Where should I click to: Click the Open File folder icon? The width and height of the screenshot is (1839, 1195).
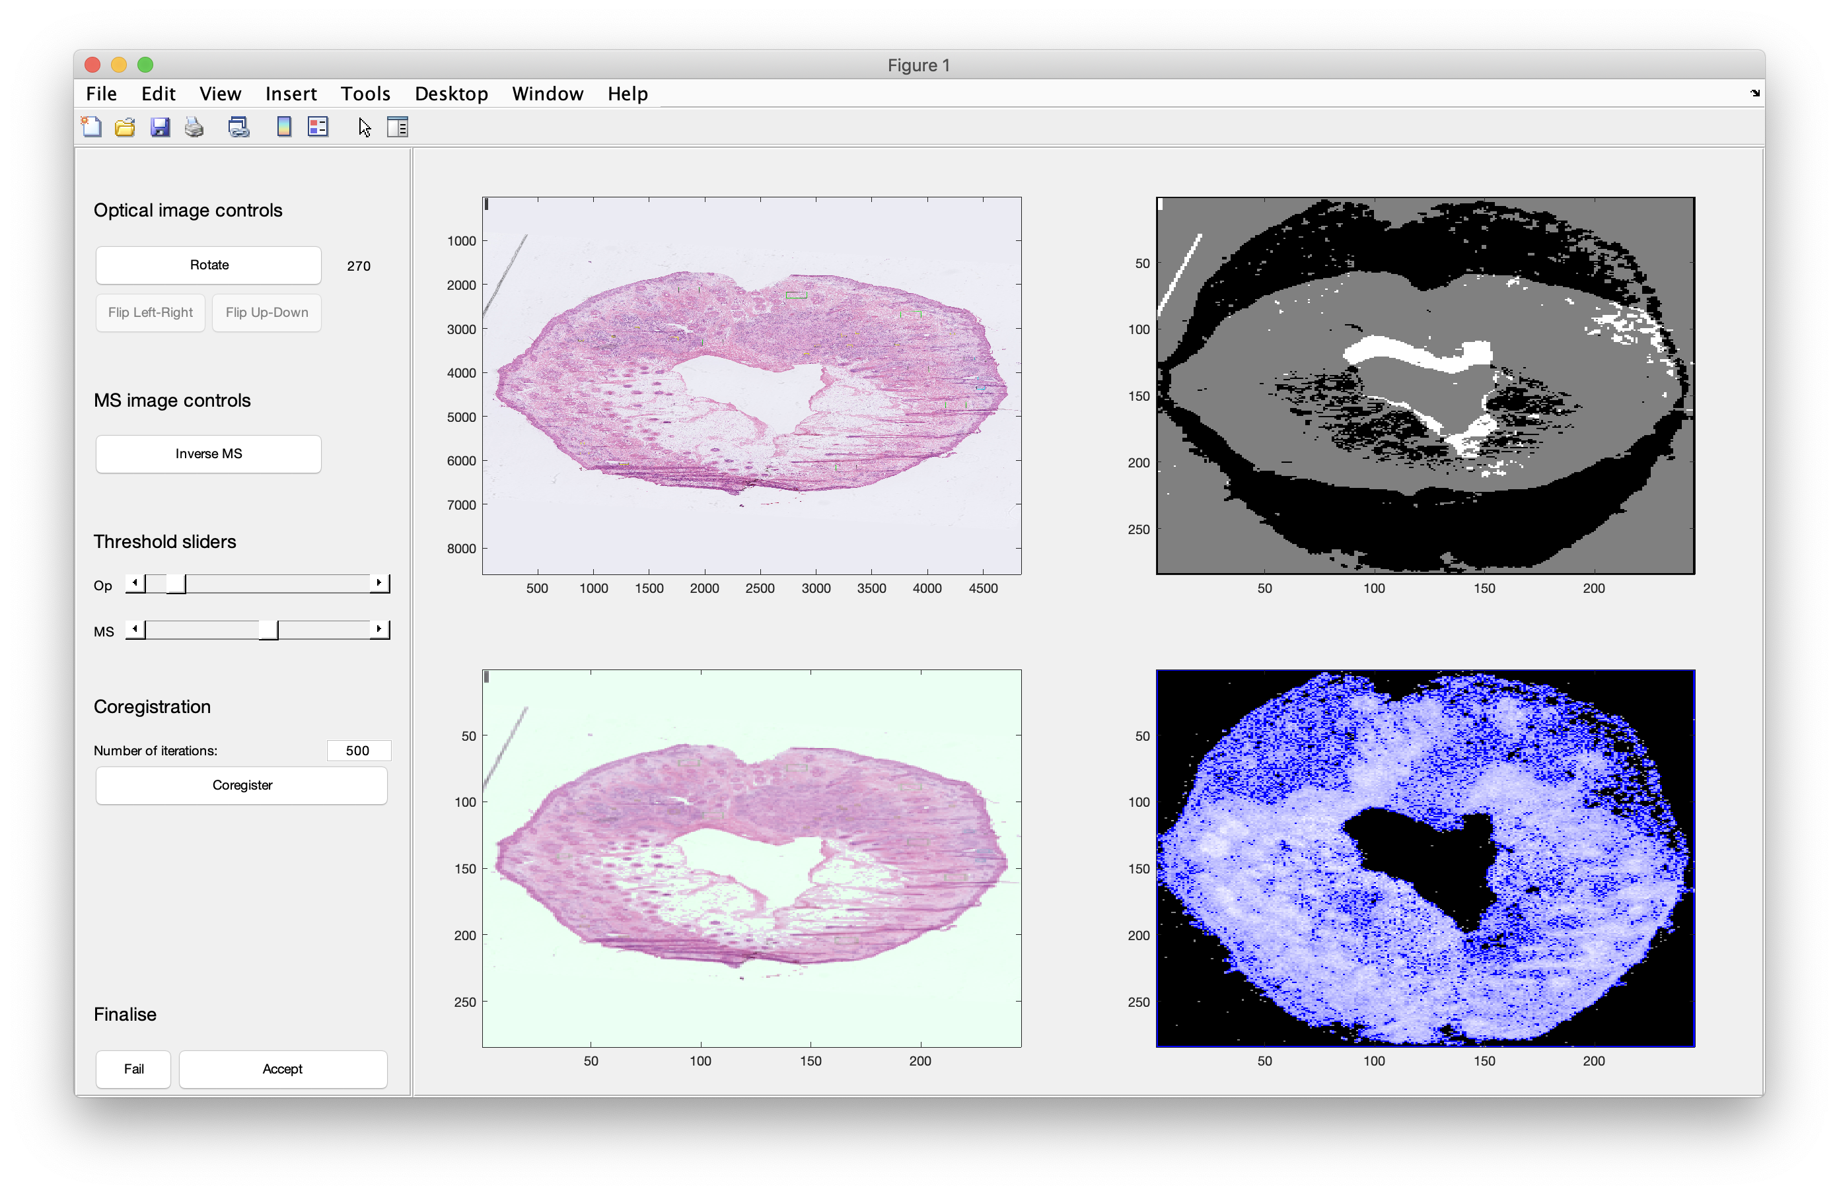(x=125, y=127)
